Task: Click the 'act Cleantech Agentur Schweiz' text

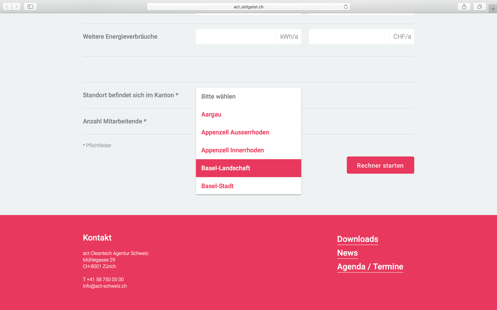Action: pyautogui.click(x=116, y=253)
